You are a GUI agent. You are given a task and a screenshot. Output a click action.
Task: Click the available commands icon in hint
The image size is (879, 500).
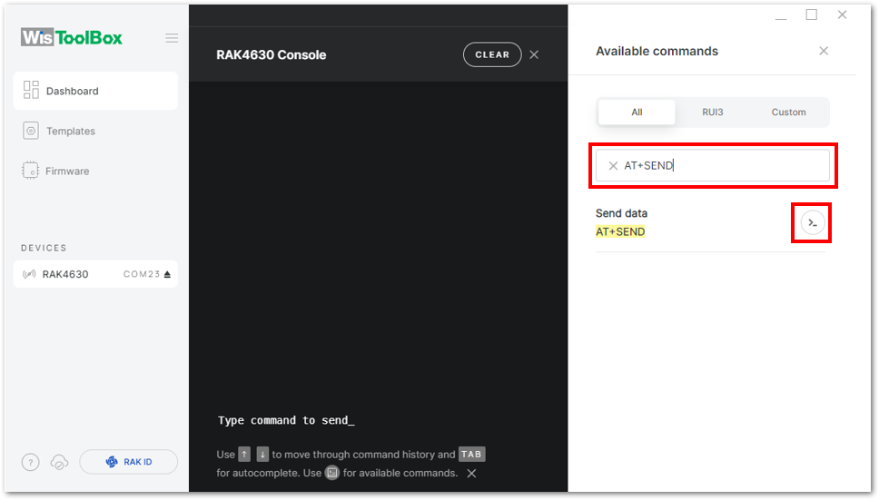[x=332, y=473]
